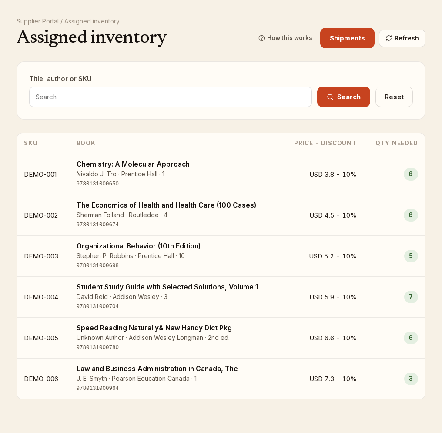Open Organizational Behavior (10th Edition) title
This screenshot has height=433, width=442.
(138, 246)
